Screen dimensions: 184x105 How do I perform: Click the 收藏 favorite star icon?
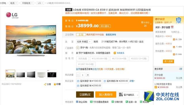[55, 84]
